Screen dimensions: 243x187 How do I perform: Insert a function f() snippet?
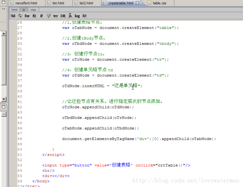tap(34, 16)
